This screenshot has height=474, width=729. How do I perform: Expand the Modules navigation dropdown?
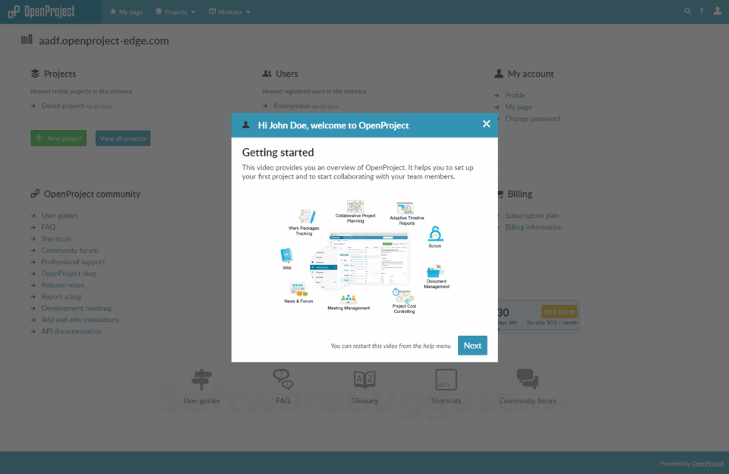tap(229, 11)
